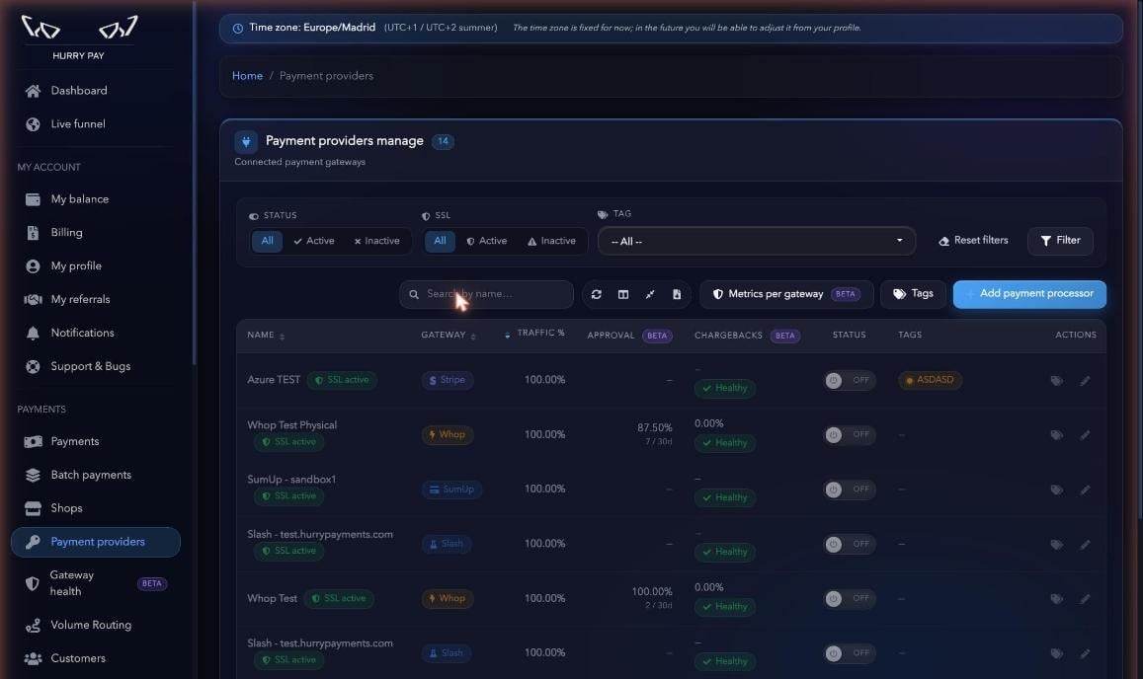Click the Filter button
Image resolution: width=1143 pixels, height=679 pixels.
point(1060,241)
